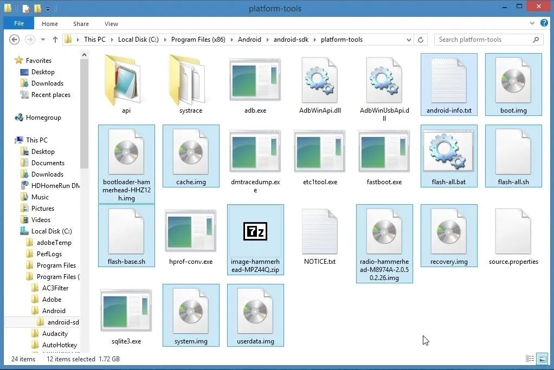This screenshot has height=370, width=554.
Task: Open Pictures under This PC
Action: [42, 209]
